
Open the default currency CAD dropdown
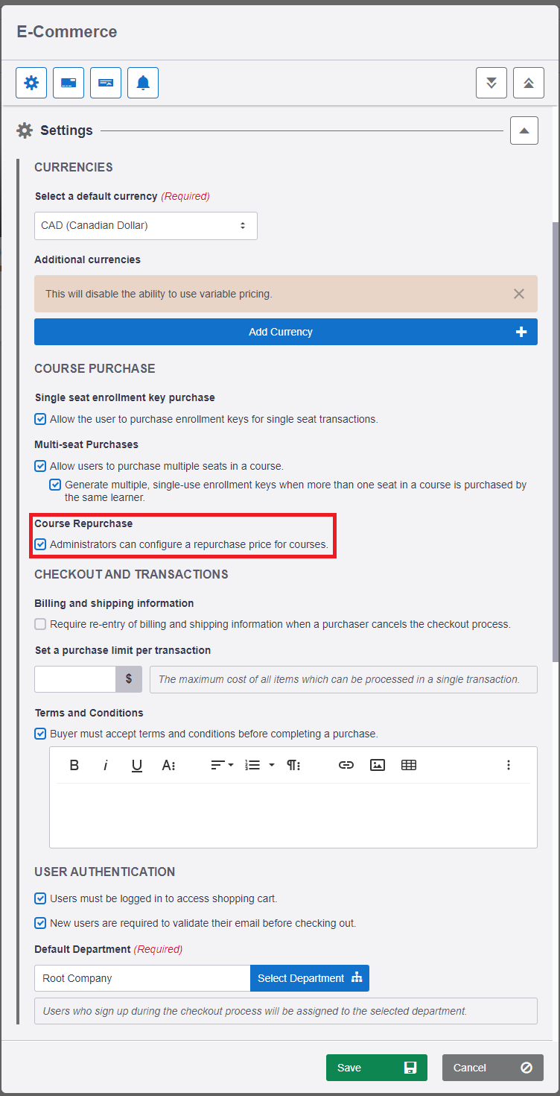click(146, 225)
